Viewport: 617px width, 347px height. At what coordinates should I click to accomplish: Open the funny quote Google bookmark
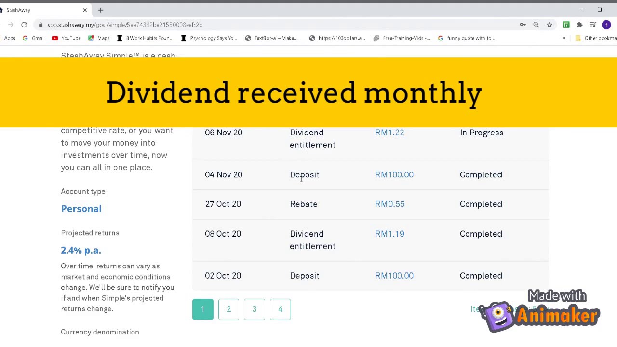[x=466, y=38]
